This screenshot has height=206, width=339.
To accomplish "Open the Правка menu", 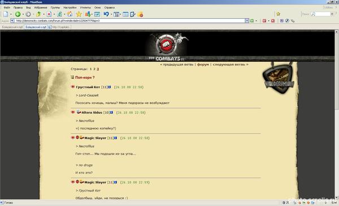I will point(18,7).
